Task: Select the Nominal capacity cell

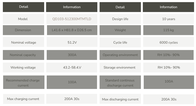Action: coord(23,55)
